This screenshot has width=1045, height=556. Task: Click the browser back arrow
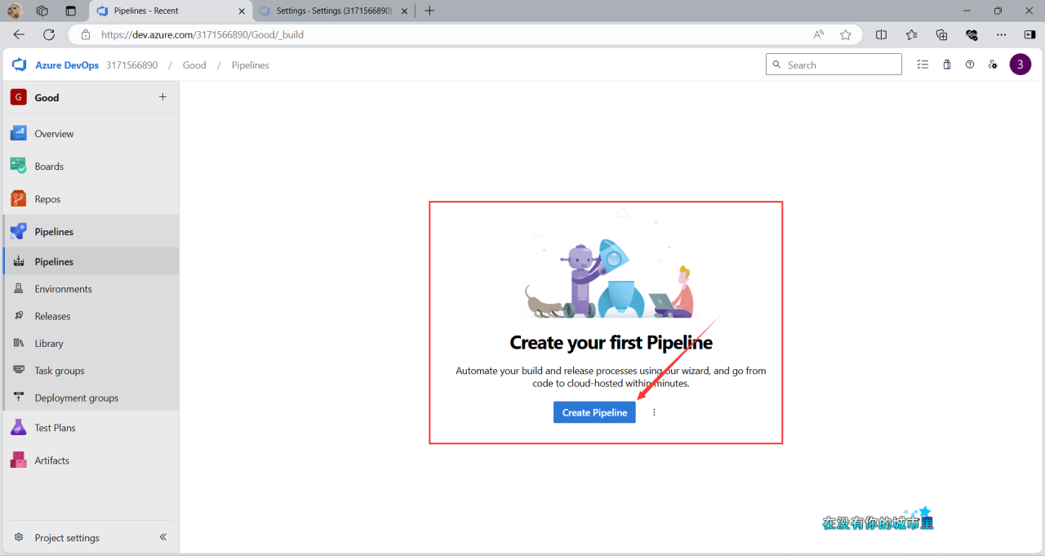click(19, 34)
